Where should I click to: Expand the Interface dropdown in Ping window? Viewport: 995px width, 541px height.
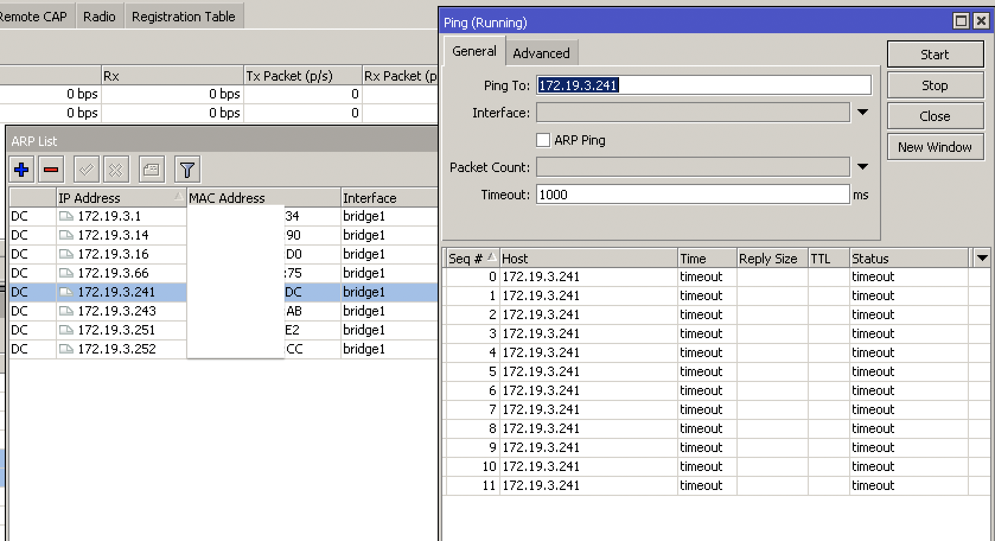(863, 112)
